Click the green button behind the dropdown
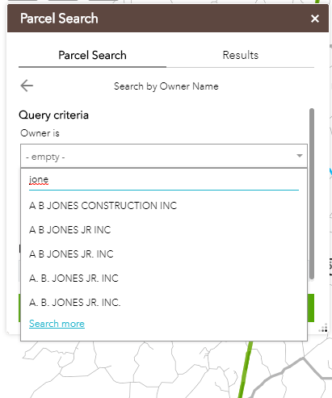 click(x=311, y=308)
